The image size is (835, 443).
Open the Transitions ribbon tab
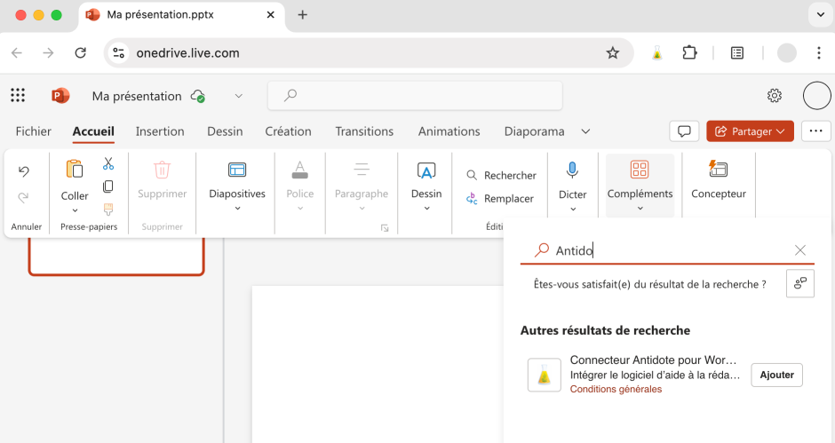365,131
